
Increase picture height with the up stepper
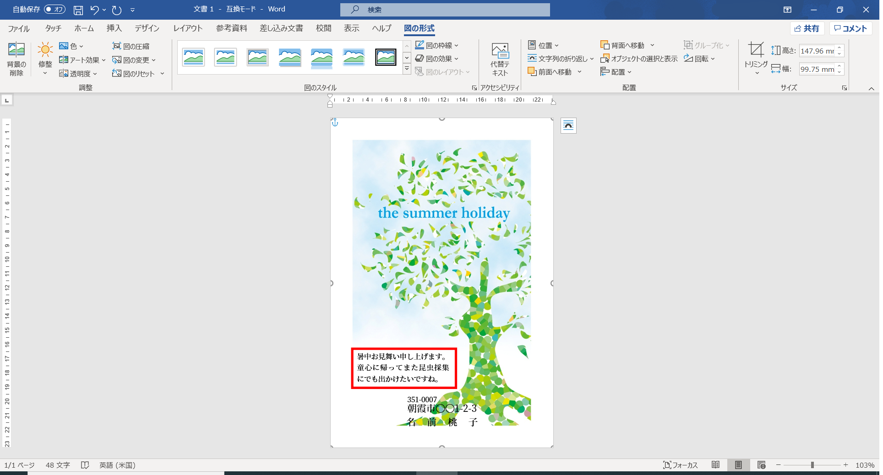pos(839,48)
